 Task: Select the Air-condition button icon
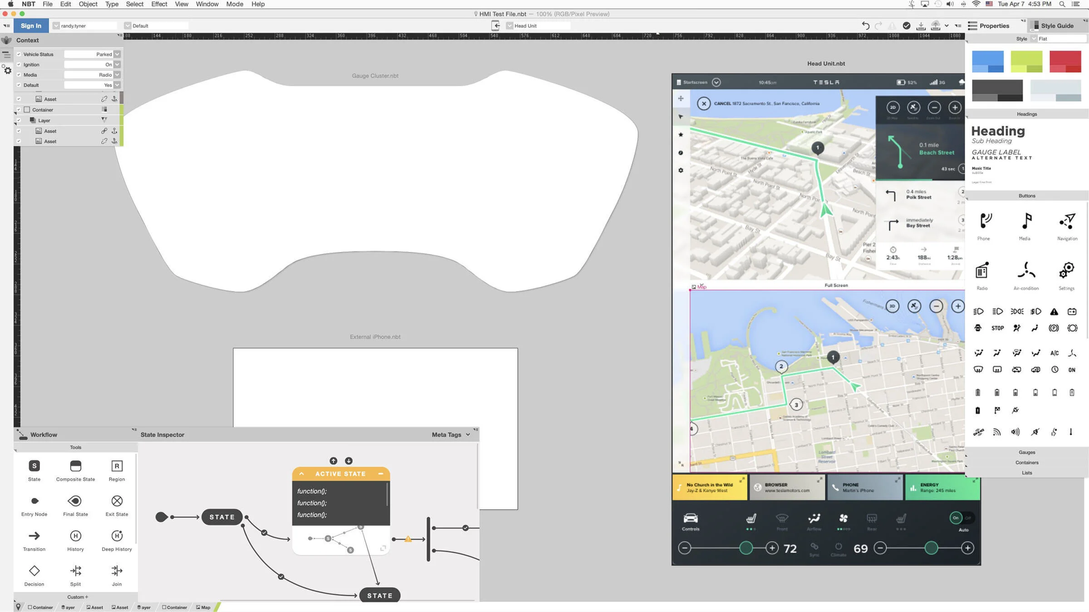click(1026, 270)
